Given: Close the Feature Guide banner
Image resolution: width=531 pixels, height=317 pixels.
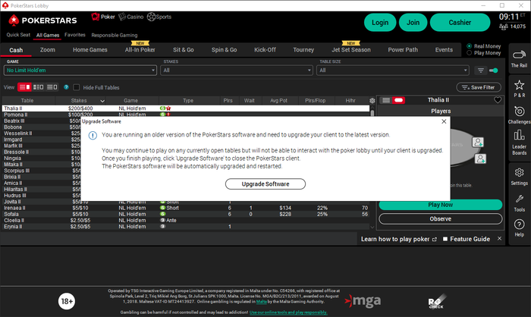Looking at the screenshot, I should [x=499, y=239].
